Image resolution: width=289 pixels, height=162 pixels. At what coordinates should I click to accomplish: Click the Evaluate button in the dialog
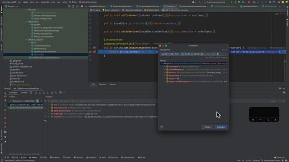pyautogui.click(x=221, y=127)
